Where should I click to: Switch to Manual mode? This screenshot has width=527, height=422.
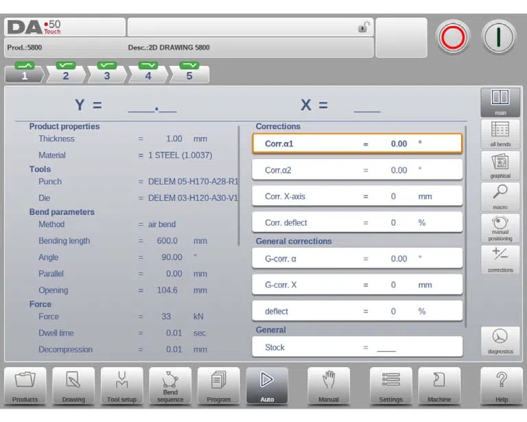[x=329, y=386]
